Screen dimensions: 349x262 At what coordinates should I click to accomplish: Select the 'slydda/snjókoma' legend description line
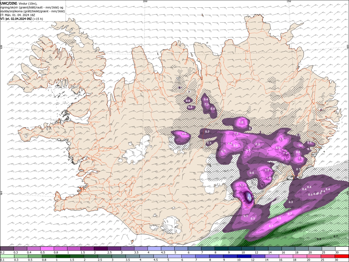coord(32,11)
